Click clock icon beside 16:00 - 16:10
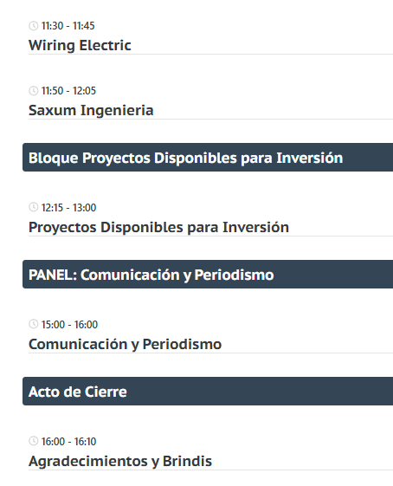This screenshot has width=393, height=486. pos(34,441)
